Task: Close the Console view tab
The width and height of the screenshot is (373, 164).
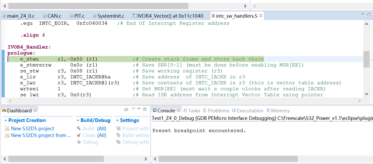Action: [178, 110]
